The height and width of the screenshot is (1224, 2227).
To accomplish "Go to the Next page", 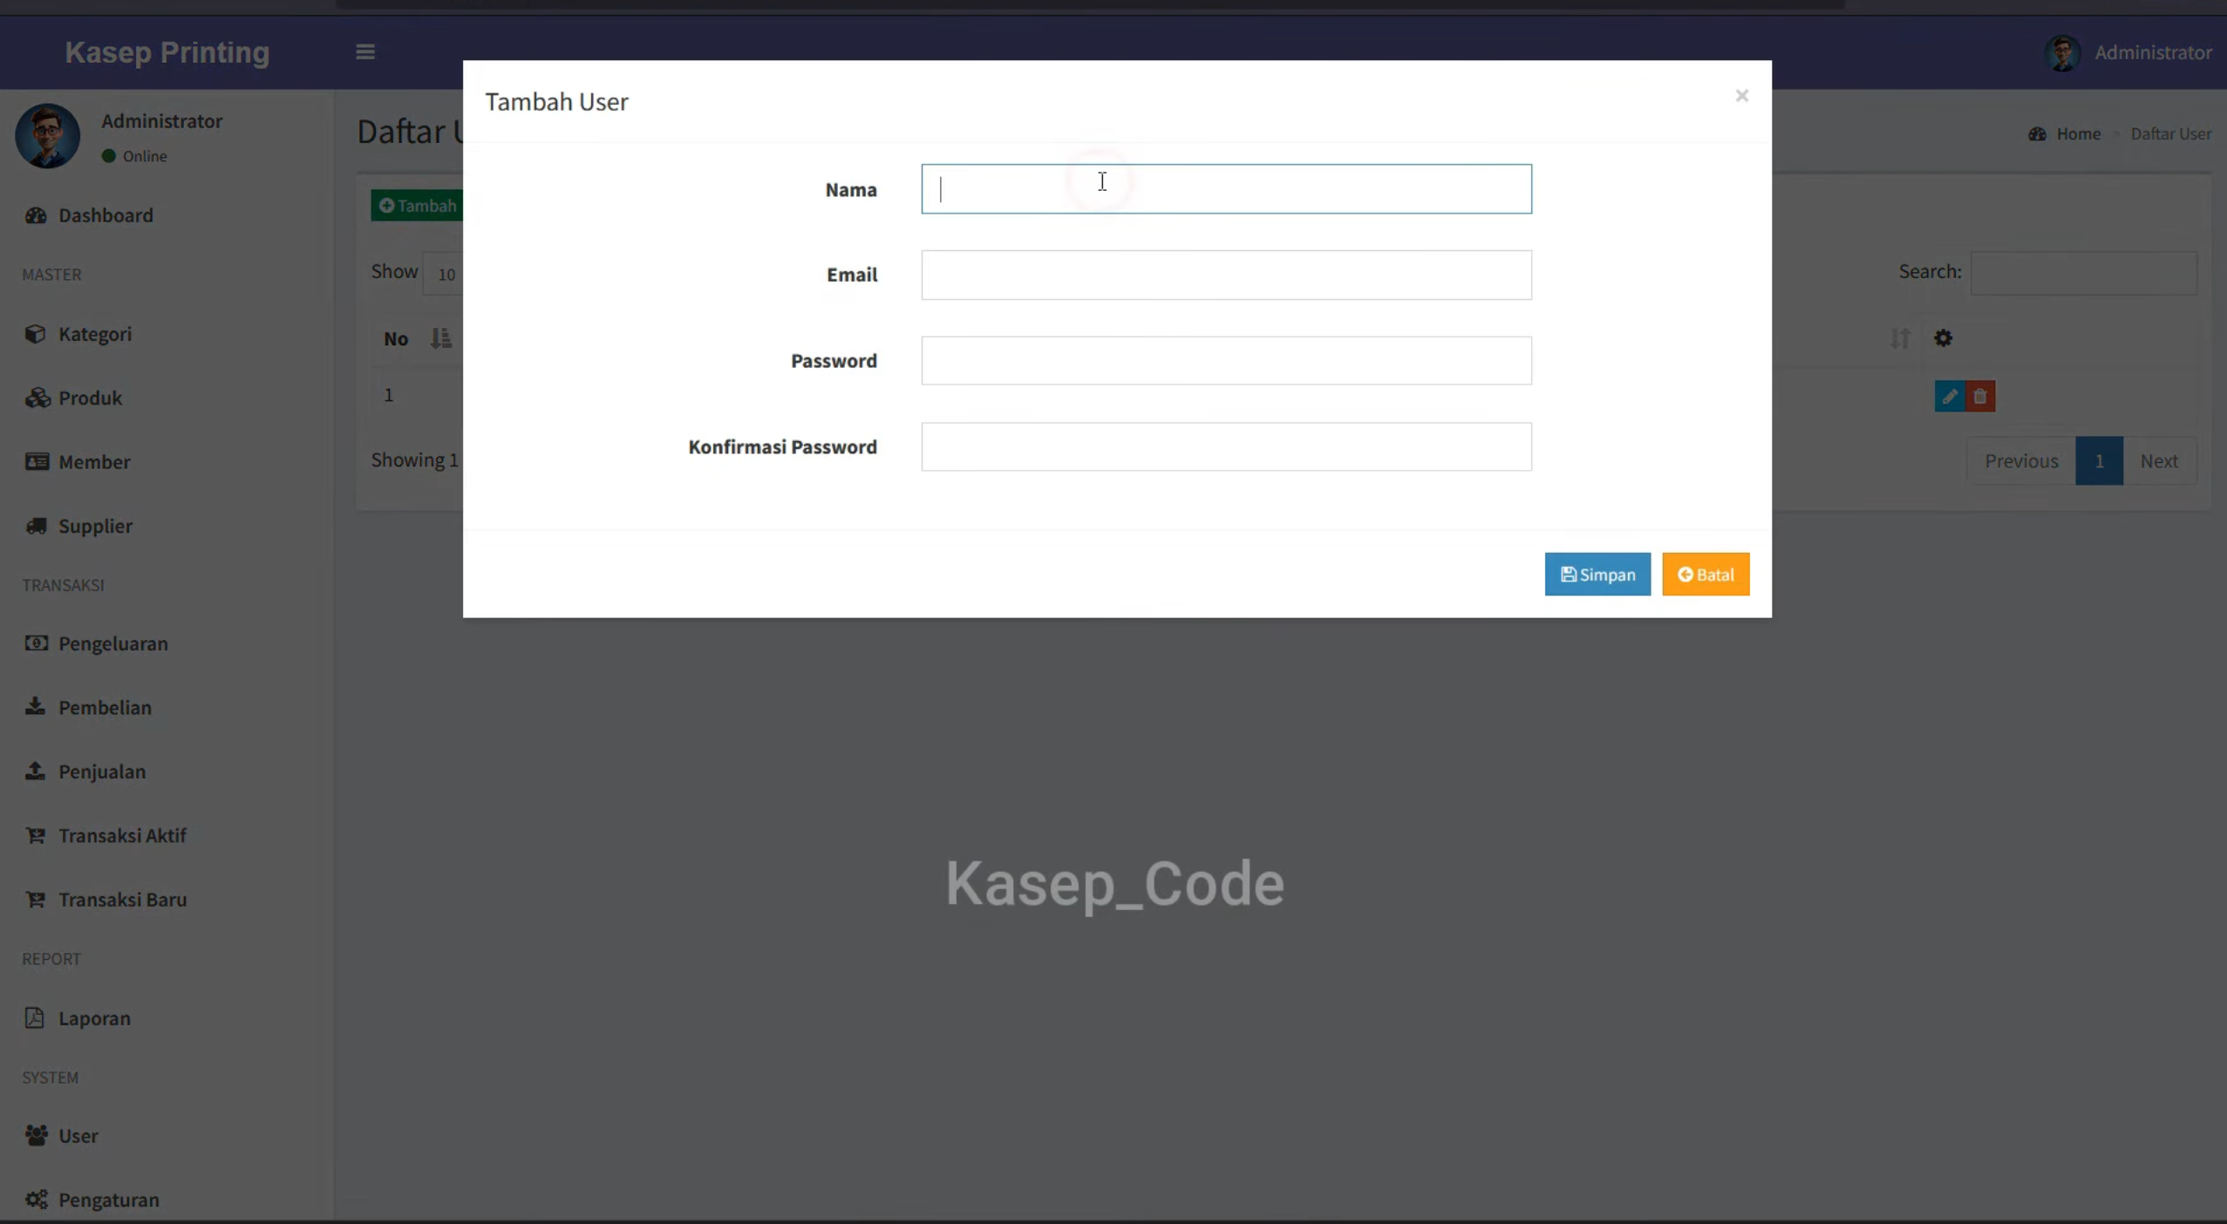I will click(2159, 460).
